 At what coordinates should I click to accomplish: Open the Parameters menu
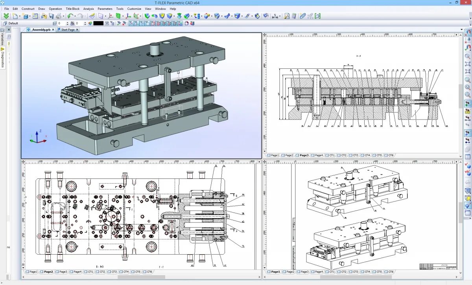coord(105,9)
